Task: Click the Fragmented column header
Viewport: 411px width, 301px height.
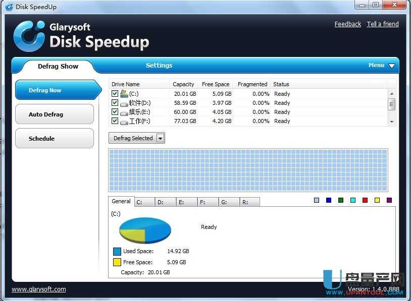Action: coord(252,84)
